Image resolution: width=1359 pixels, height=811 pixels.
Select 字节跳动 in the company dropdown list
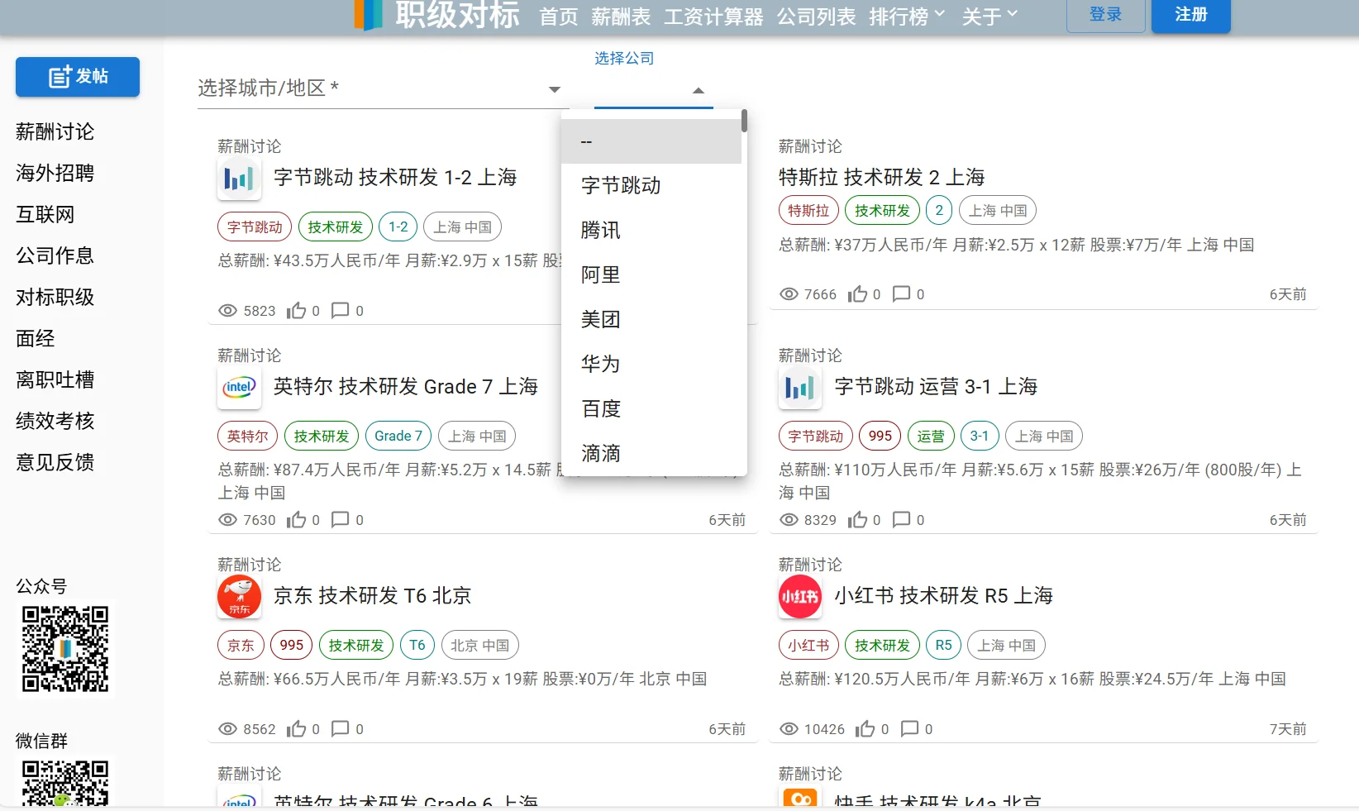click(651, 186)
